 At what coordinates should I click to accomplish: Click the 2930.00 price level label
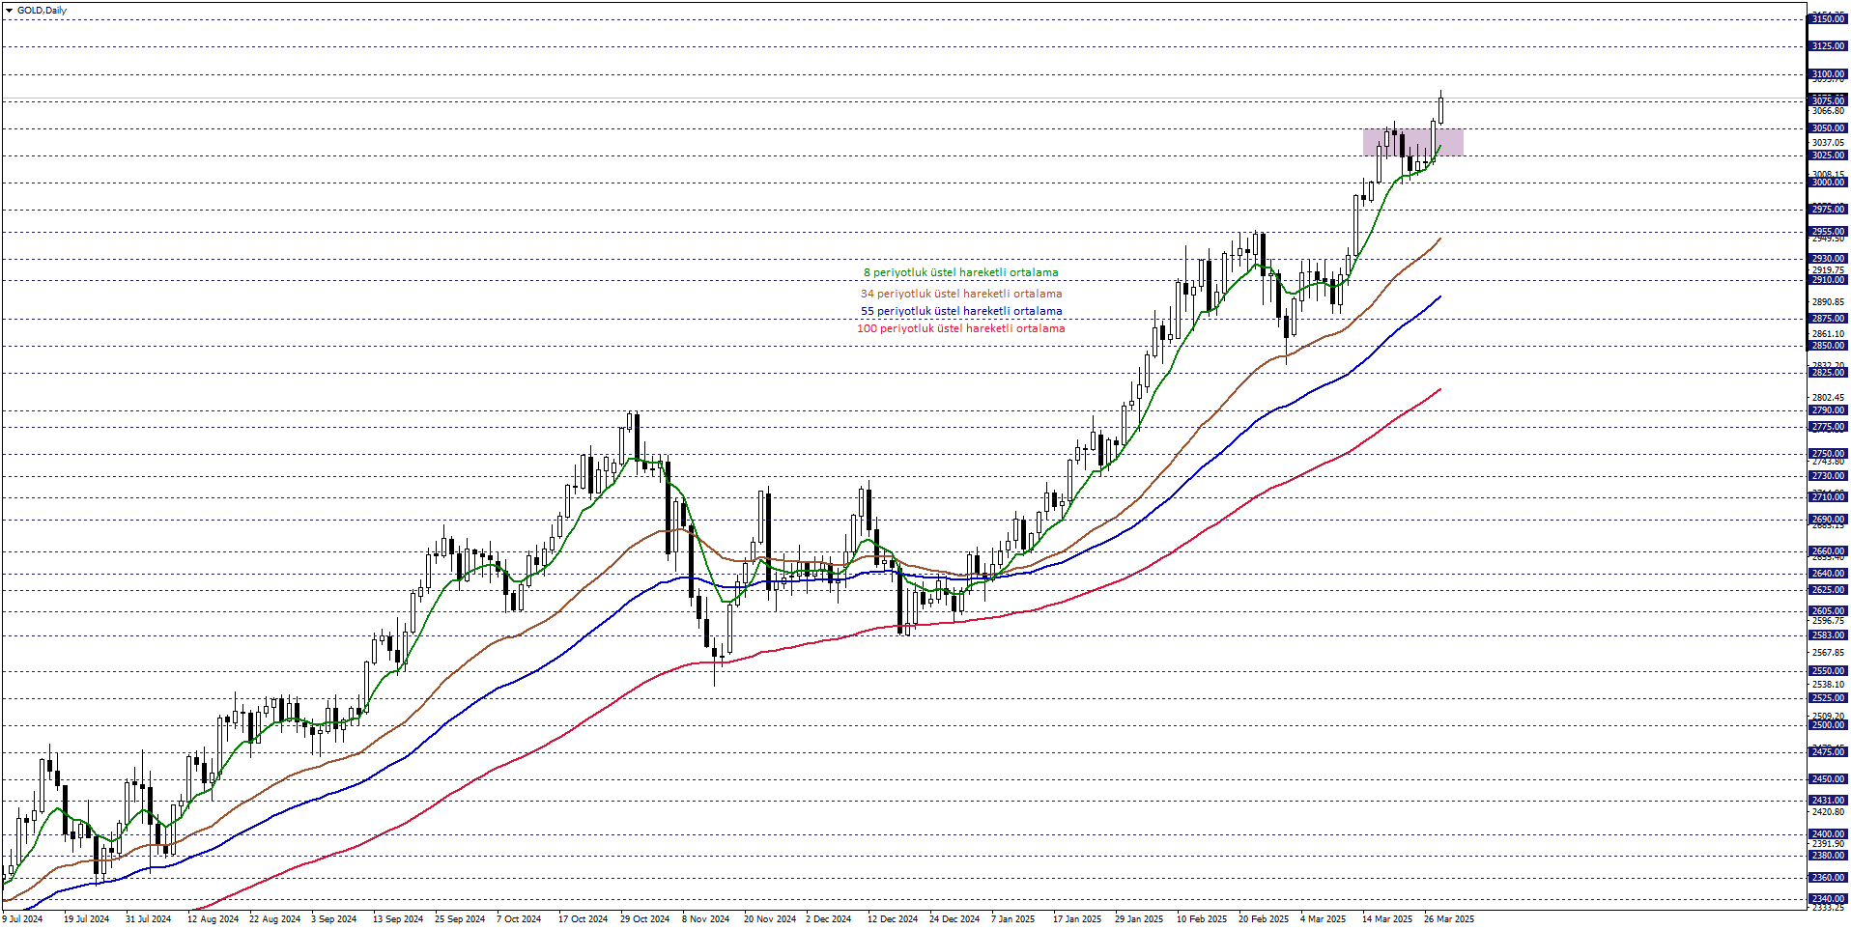pyautogui.click(x=1828, y=259)
